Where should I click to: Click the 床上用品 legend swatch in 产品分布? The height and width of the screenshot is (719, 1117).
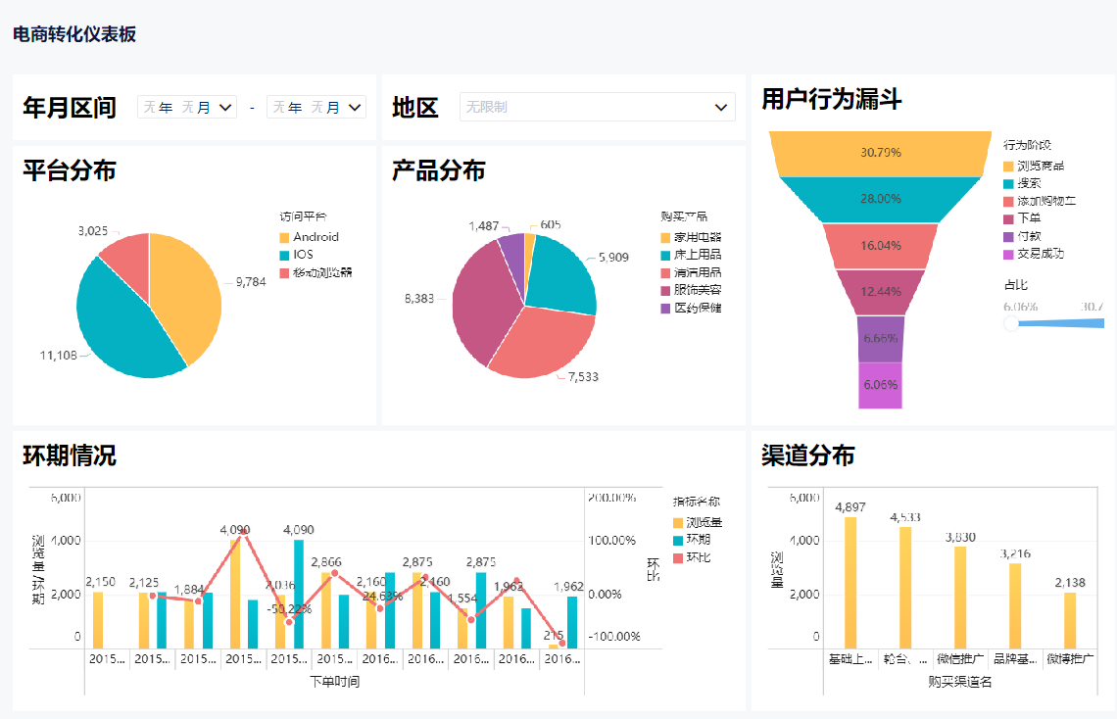[665, 255]
